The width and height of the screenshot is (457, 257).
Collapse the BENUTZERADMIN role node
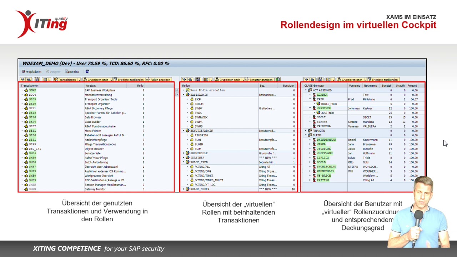184,131
